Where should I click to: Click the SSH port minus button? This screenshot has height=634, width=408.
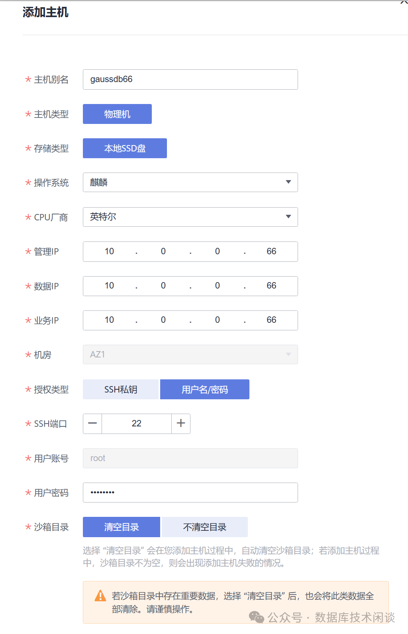click(x=92, y=424)
